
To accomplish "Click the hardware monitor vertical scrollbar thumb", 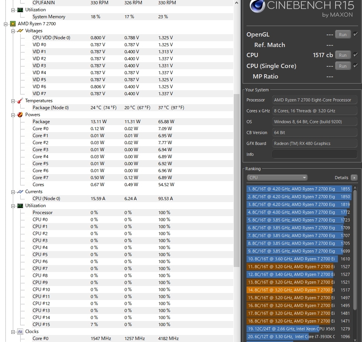I will pos(236,180).
